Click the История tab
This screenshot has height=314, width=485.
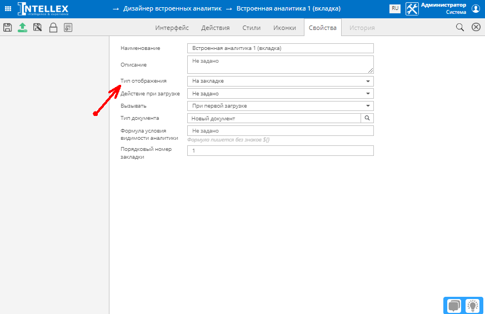point(362,28)
